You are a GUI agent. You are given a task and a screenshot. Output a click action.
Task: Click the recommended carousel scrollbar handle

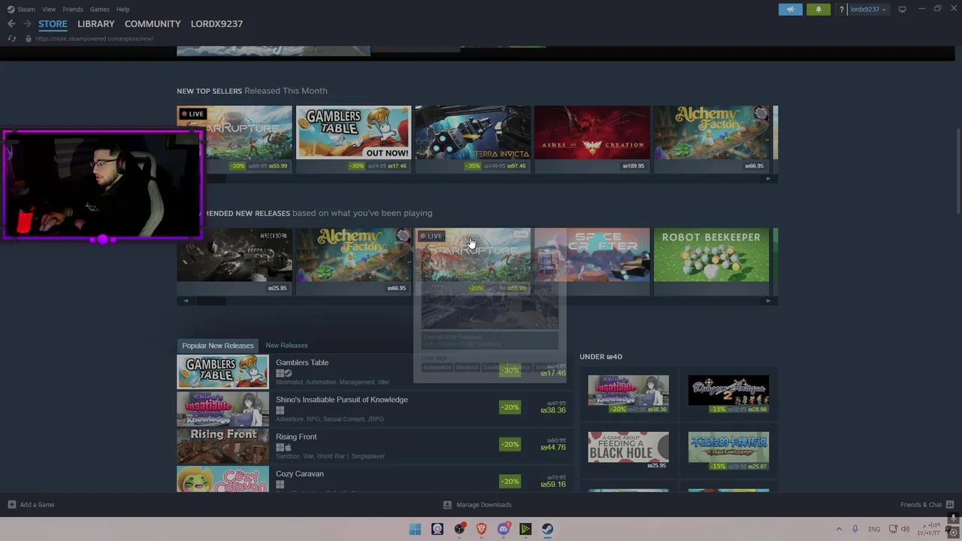(212, 301)
